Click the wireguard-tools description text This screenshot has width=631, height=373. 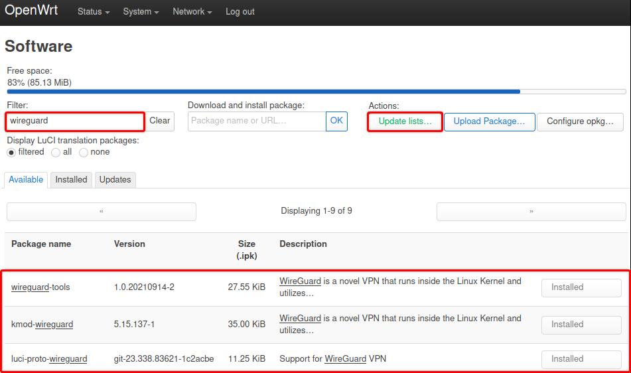(x=400, y=287)
